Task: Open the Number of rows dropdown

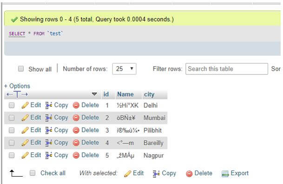Action: tap(124, 69)
